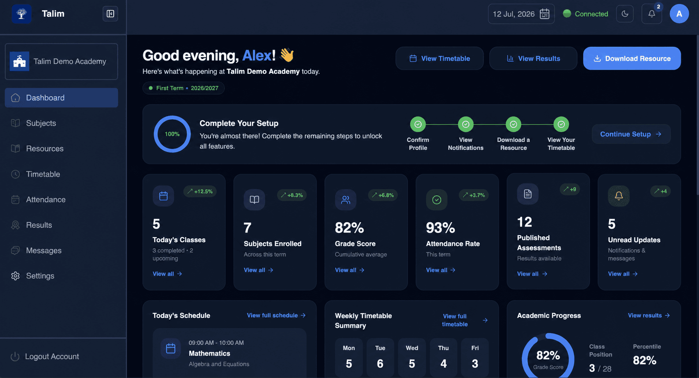The image size is (699, 378).
Task: Click Attendance Rate checkmark card icon
Action: 437,199
